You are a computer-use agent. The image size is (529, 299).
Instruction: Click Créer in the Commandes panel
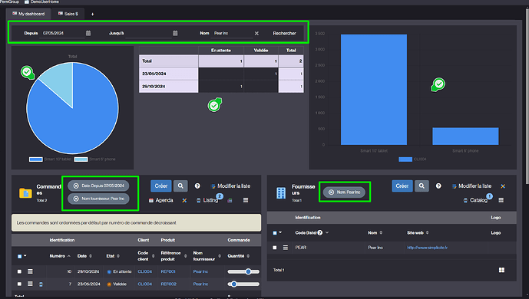coord(161,186)
